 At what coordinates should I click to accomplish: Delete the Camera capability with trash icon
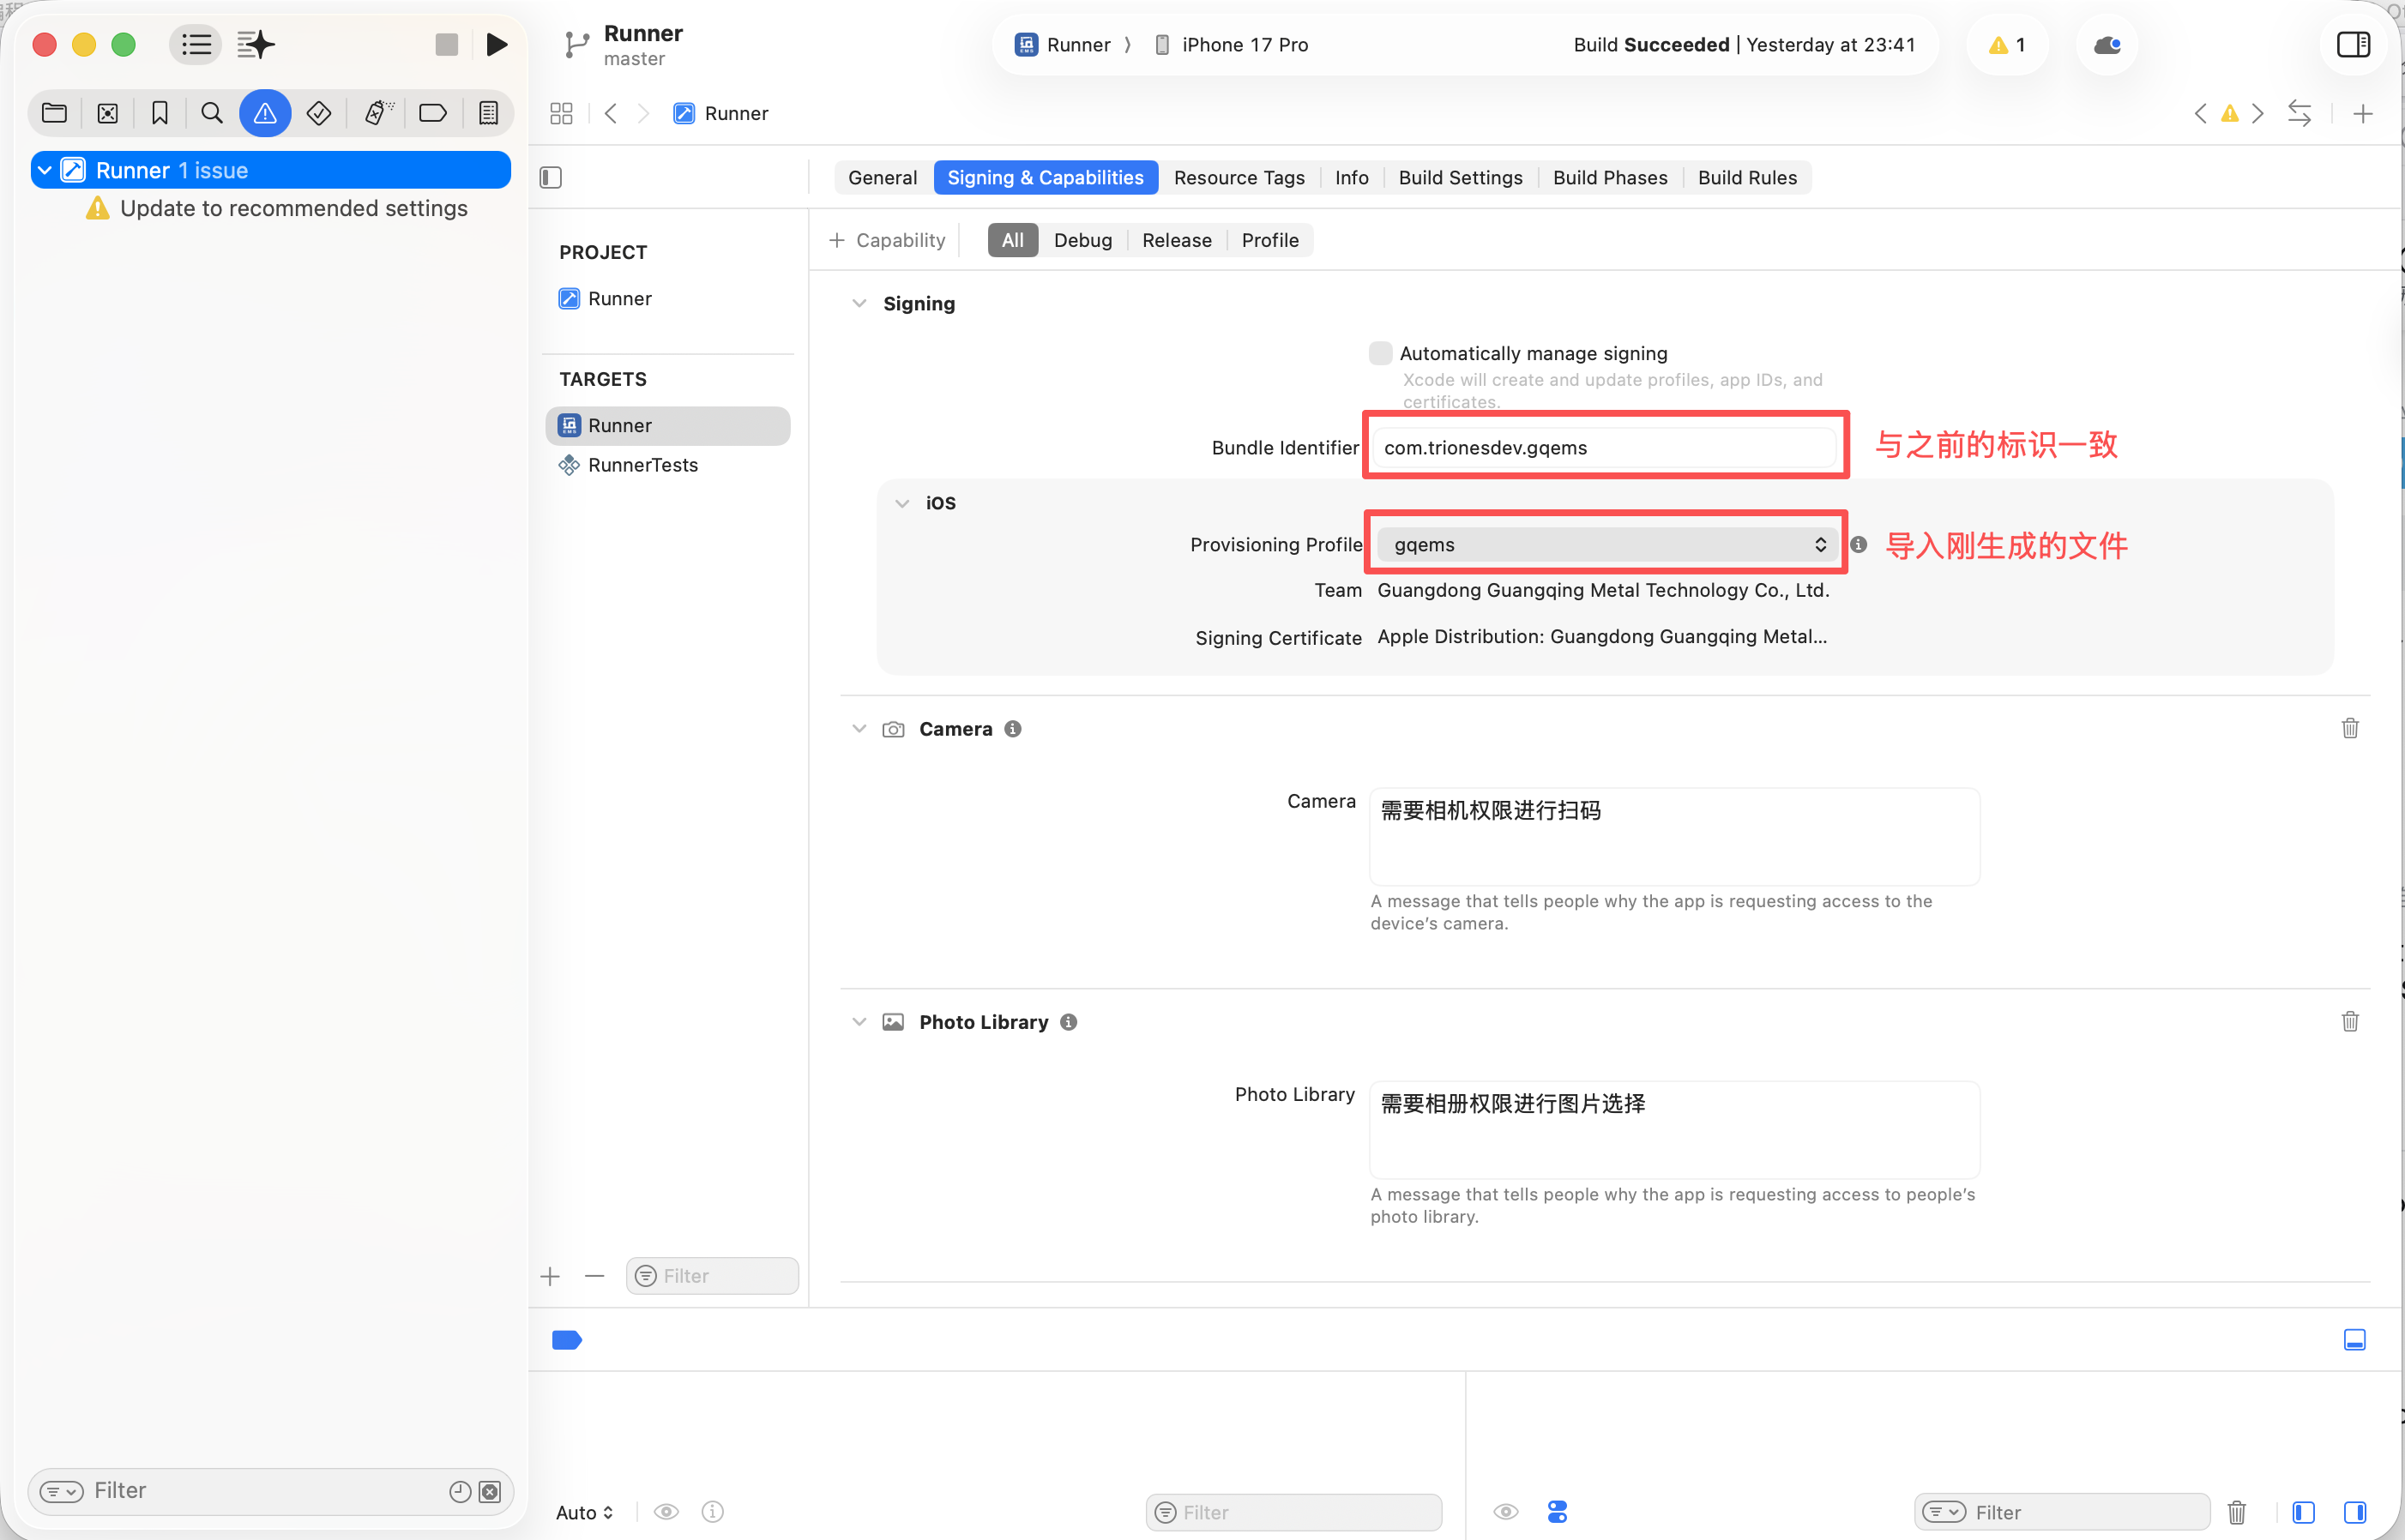[2349, 729]
